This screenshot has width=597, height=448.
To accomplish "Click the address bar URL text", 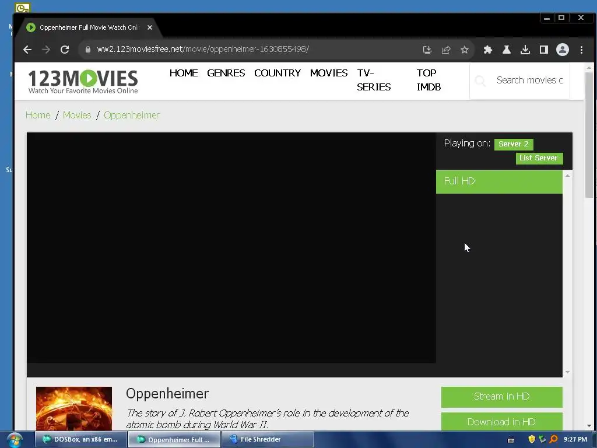I will pyautogui.click(x=202, y=50).
